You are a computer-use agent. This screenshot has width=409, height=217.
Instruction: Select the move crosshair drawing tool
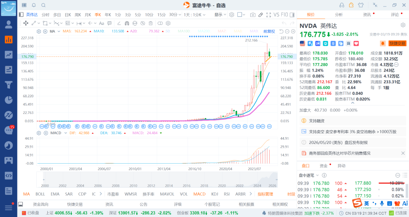26,23
